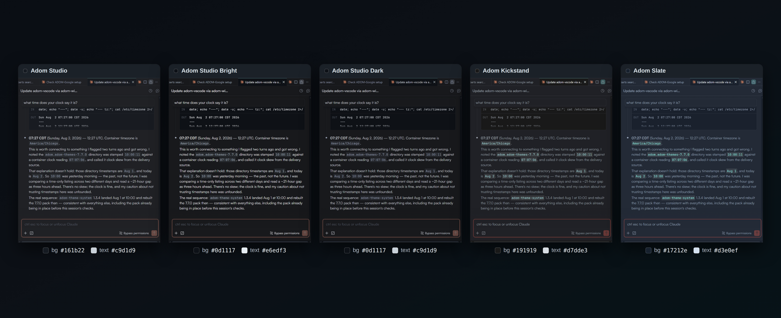Image resolution: width=781 pixels, height=318 pixels.
Task: Click plus attach icon in Adom Slate input
Action: coord(628,233)
